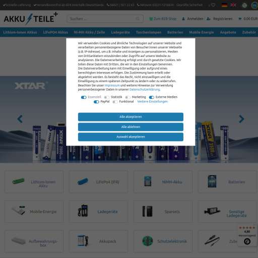The width and height of the screenshot is (258, 258).
Task: Open Taschenlampen menu
Action: tap(149, 32)
